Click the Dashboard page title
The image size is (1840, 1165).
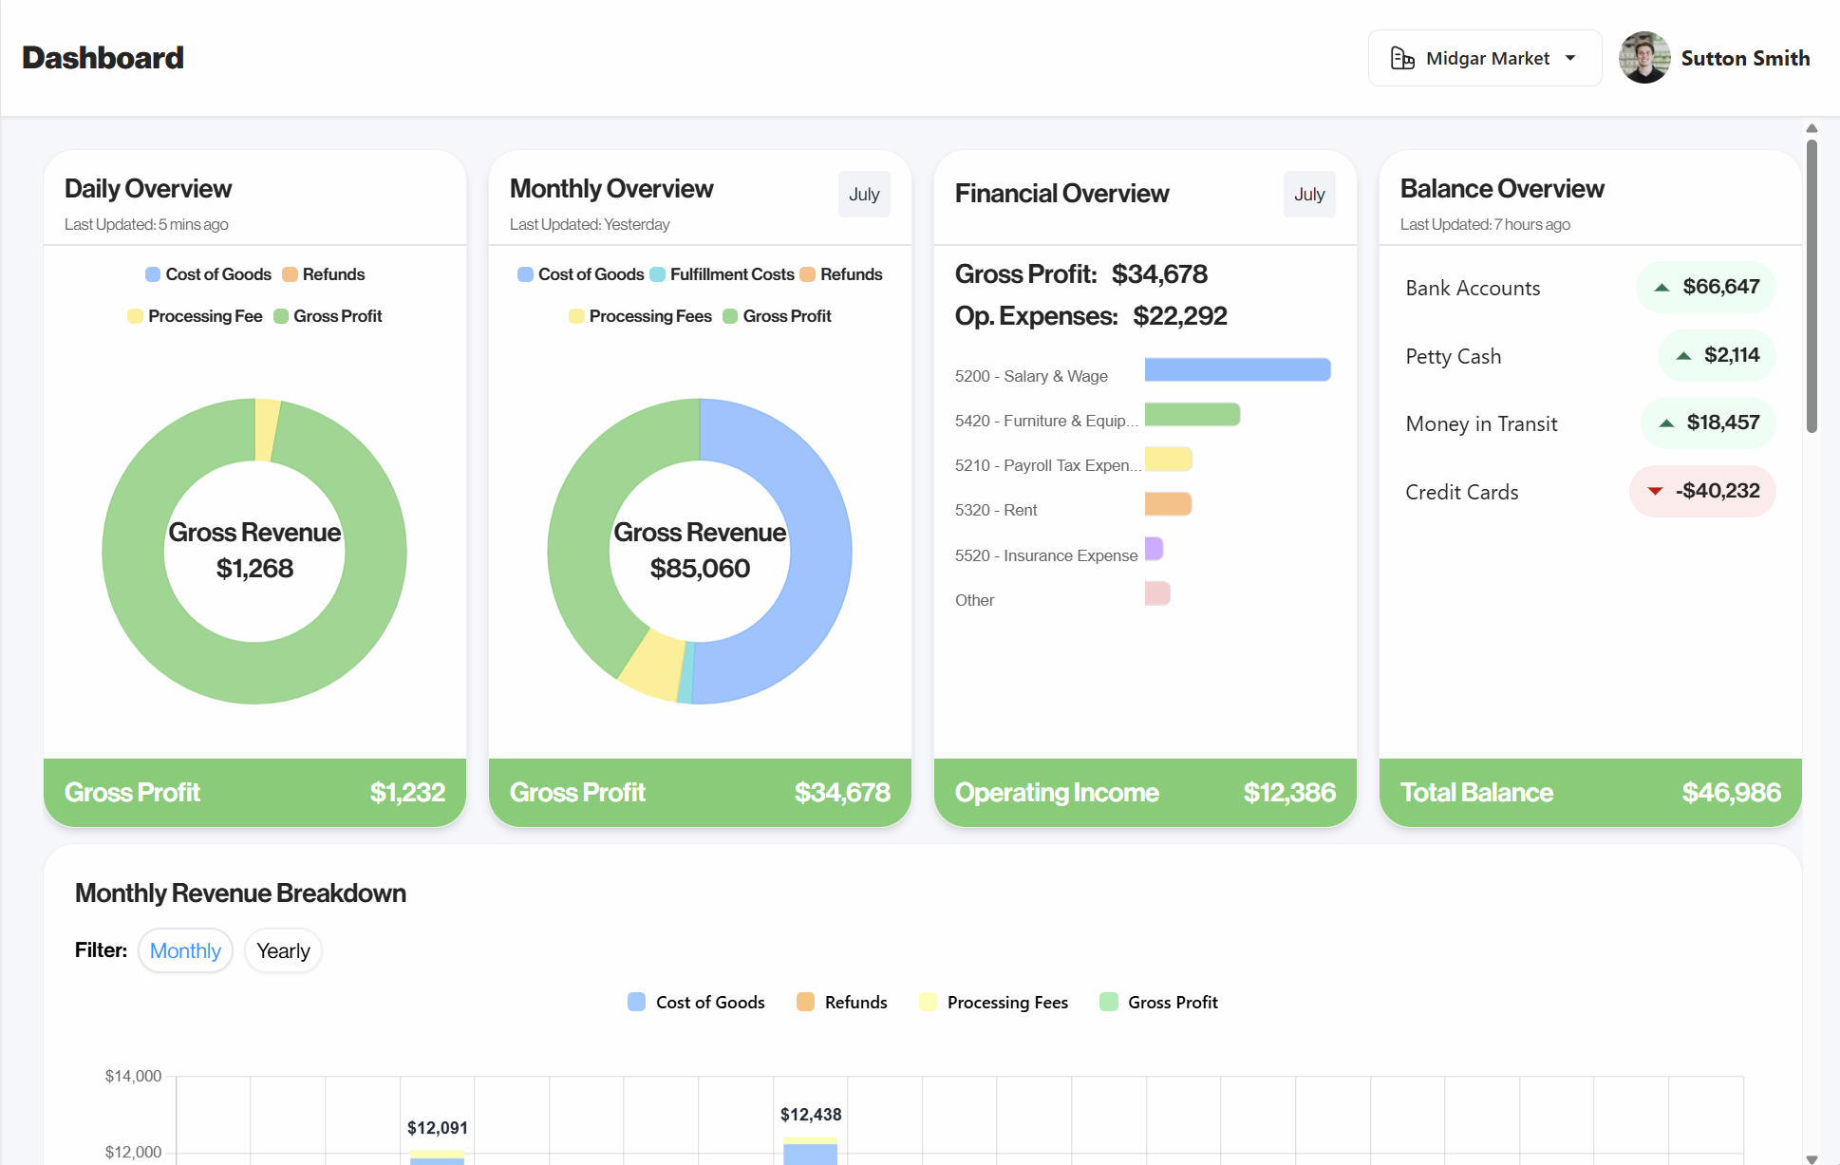[x=103, y=58]
